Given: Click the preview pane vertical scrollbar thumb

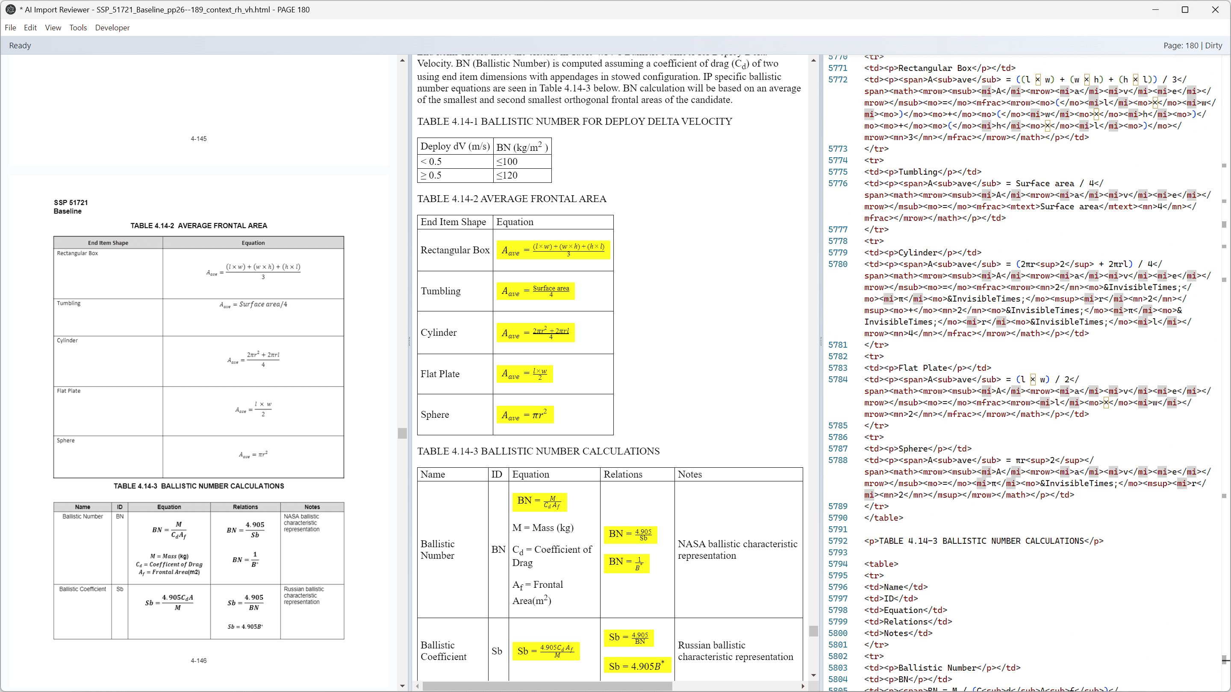Looking at the screenshot, I should pyautogui.click(x=813, y=631).
